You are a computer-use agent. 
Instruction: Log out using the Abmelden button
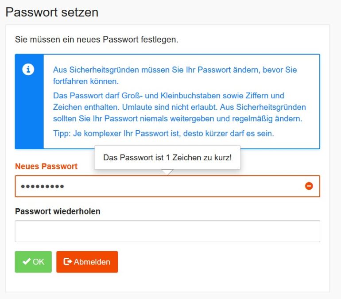[87, 262]
